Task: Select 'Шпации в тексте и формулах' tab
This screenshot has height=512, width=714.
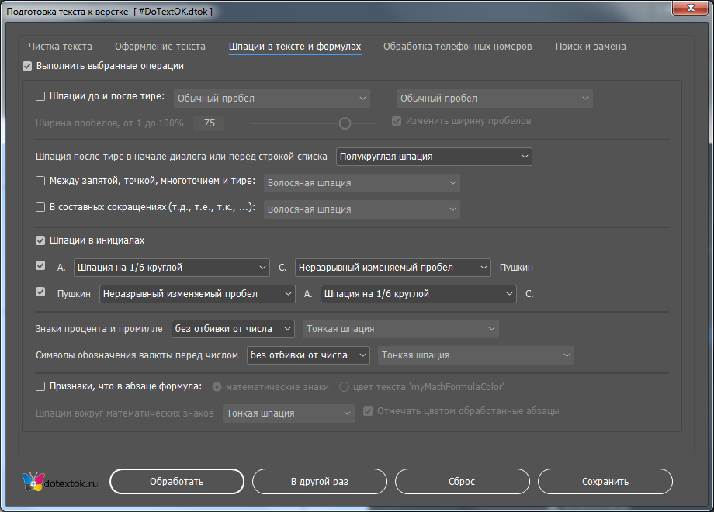Action: (x=295, y=47)
